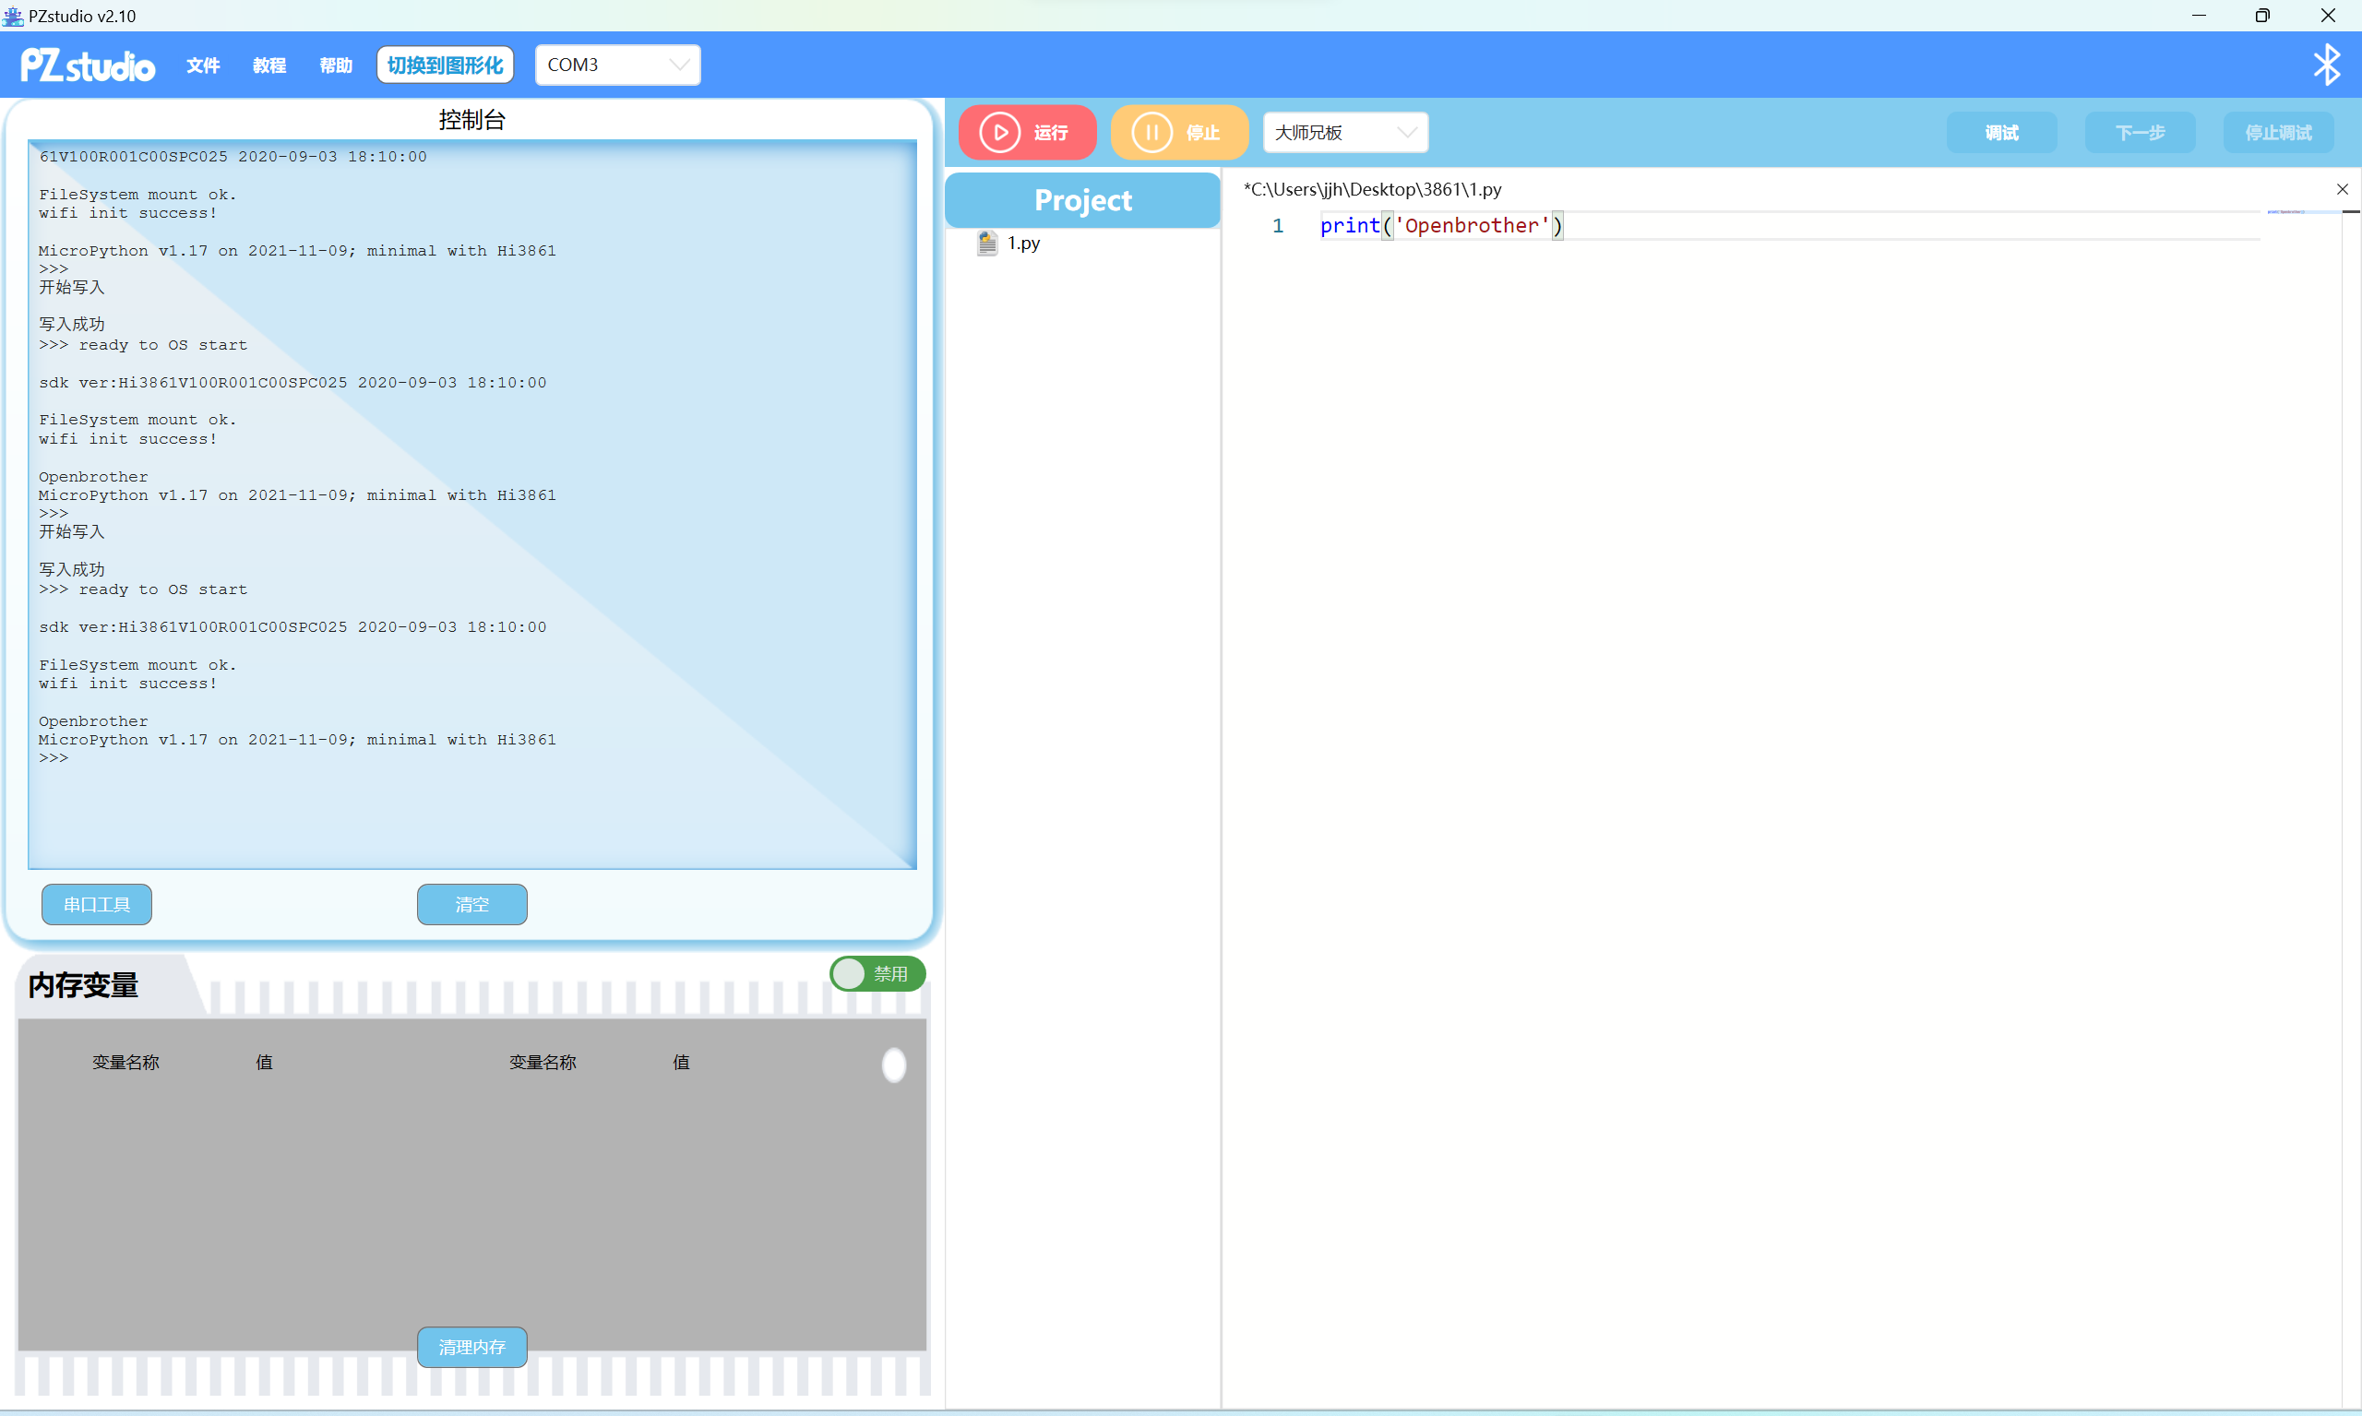Click the PZstudio title bar app icon
The image size is (2362, 1416).
13,16
